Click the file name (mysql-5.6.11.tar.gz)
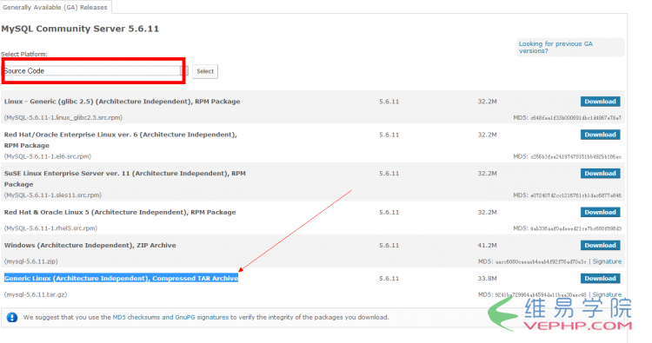Screen dimensions: 652x343 (36, 294)
